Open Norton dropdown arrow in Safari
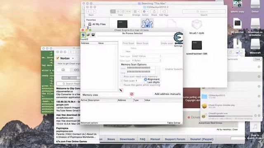 coord(73,58)
